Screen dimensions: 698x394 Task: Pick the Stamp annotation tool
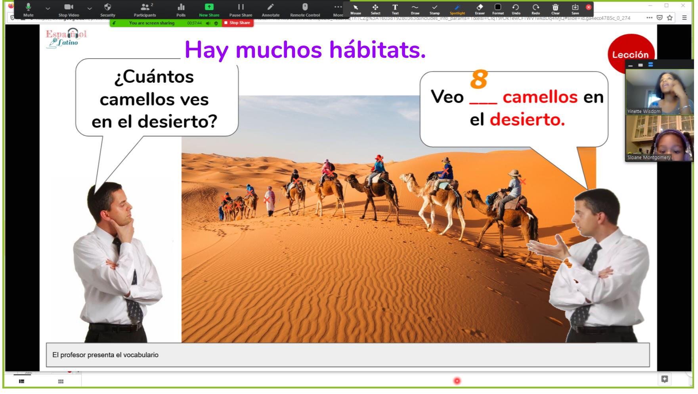[x=434, y=9]
